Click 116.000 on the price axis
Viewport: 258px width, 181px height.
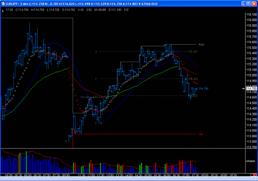251,20
